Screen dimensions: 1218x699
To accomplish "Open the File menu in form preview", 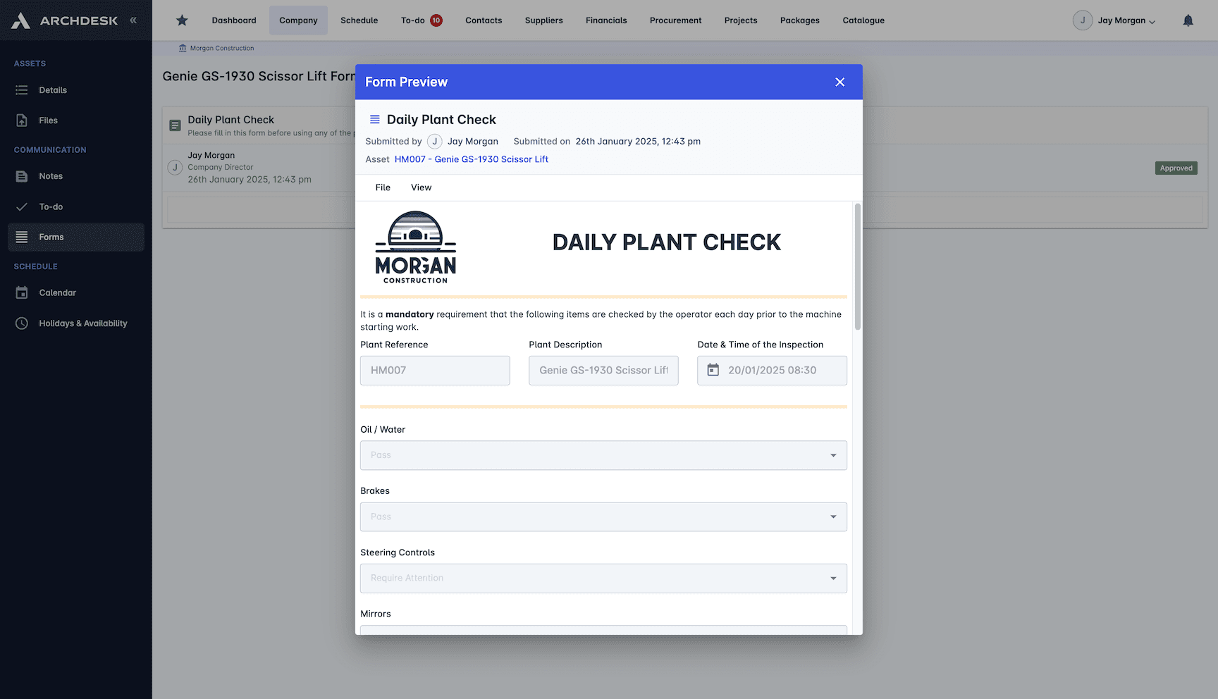I will pos(383,187).
